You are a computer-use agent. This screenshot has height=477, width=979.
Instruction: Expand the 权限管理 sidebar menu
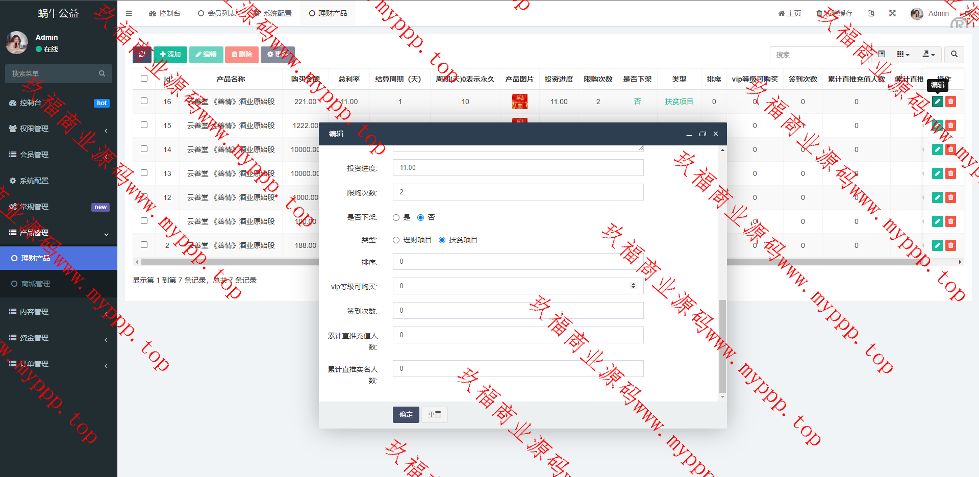(59, 129)
